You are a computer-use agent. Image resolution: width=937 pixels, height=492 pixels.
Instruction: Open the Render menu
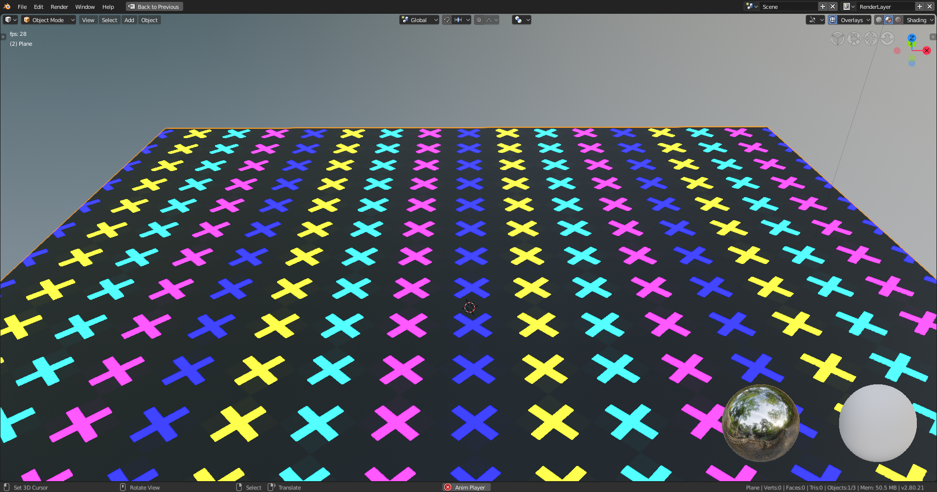(59, 7)
